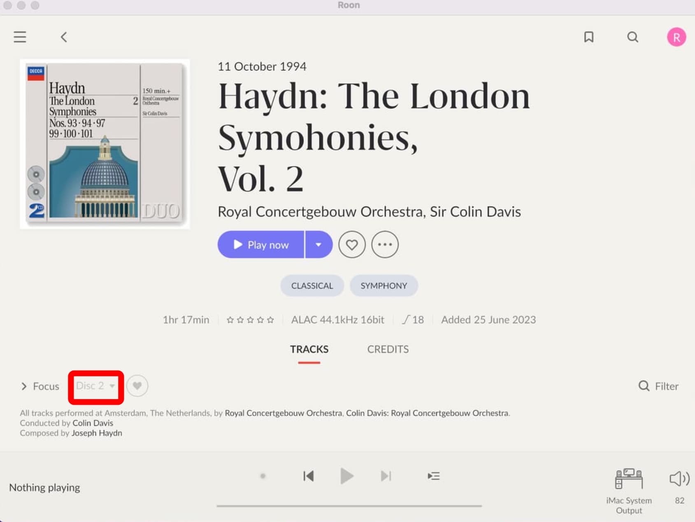The image size is (695, 522).
Task: Open the iMac System Output zone selector
Action: [629, 492]
